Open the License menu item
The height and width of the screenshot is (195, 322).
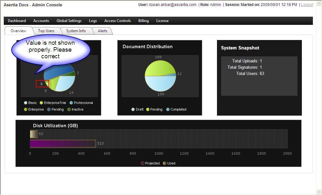[x=162, y=21]
